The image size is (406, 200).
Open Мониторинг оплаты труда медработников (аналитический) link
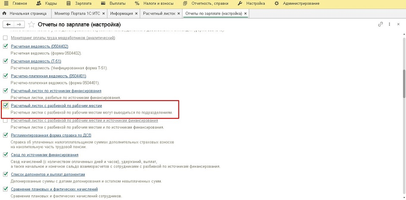63,38
